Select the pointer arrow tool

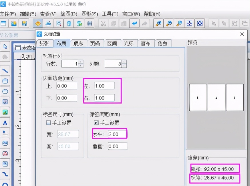5,47
